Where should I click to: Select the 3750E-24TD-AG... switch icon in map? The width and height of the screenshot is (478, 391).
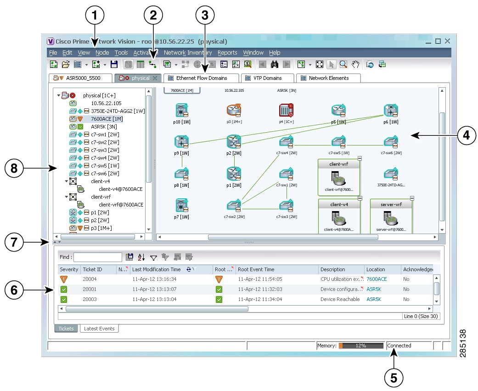pyautogui.click(x=391, y=174)
